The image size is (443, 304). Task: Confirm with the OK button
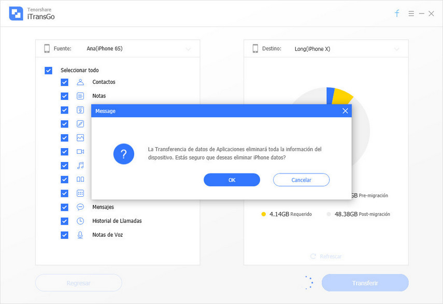(232, 180)
